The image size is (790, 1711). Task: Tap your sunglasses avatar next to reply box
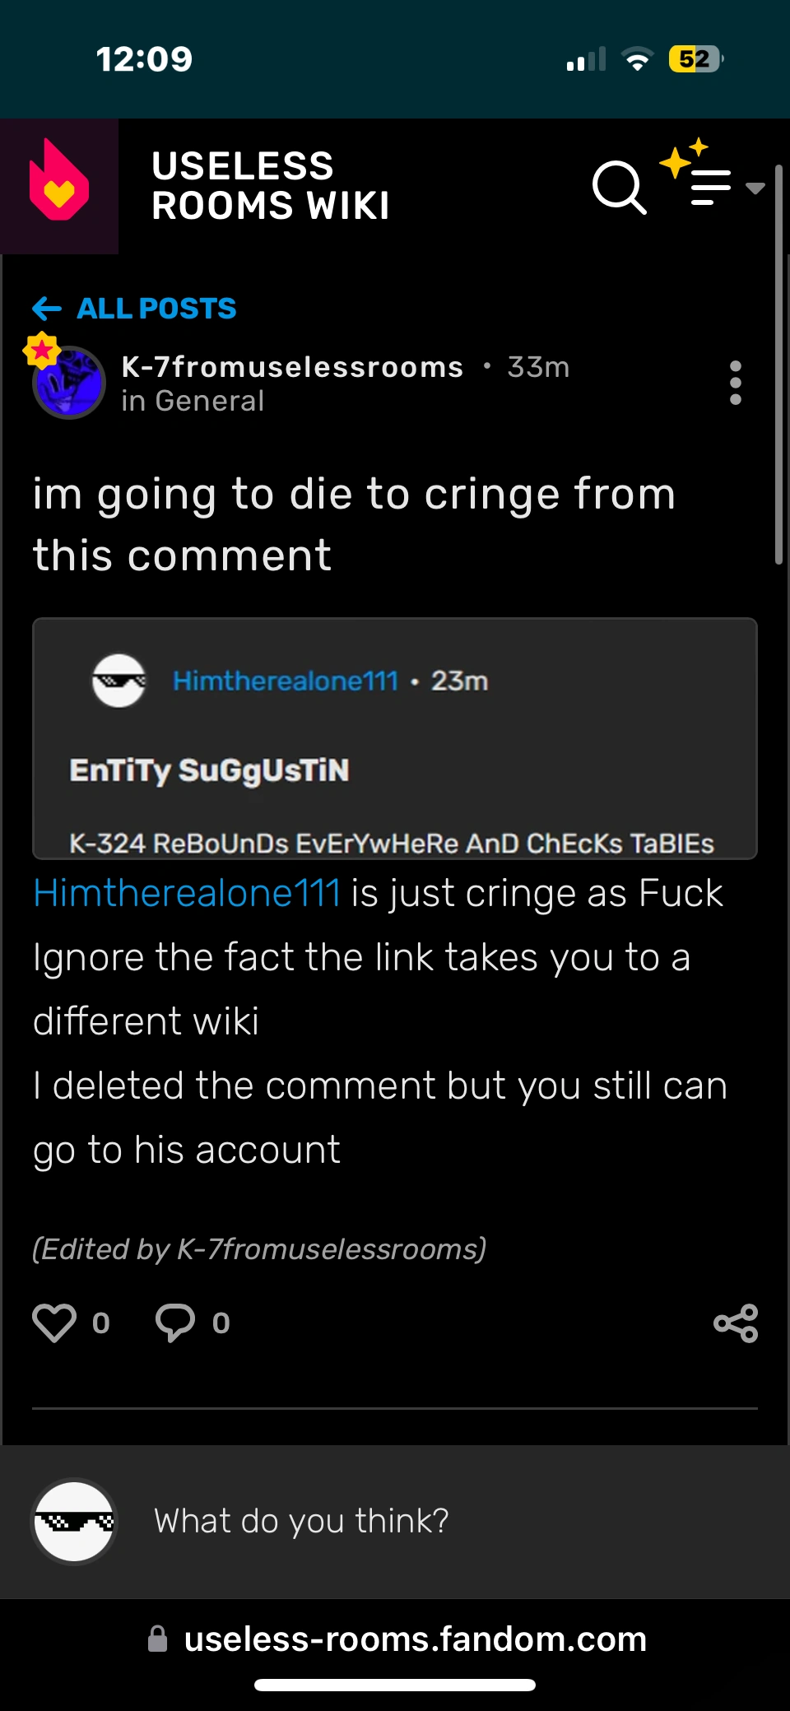[73, 1522]
